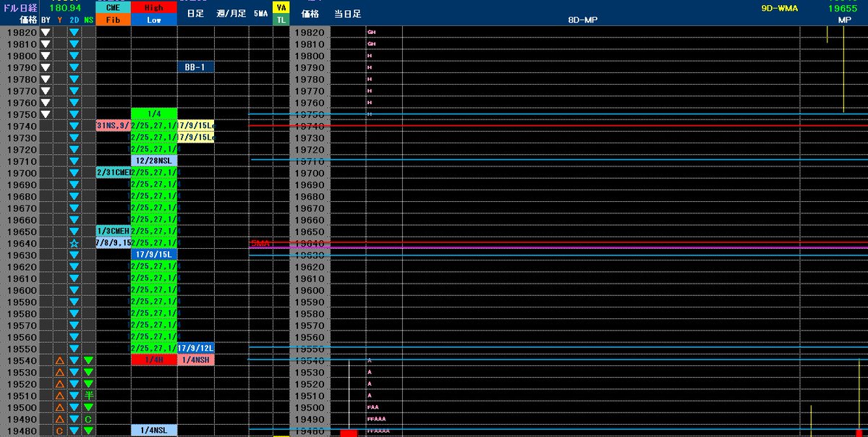Select the 12/28NSL cell at 19710

pos(154,161)
